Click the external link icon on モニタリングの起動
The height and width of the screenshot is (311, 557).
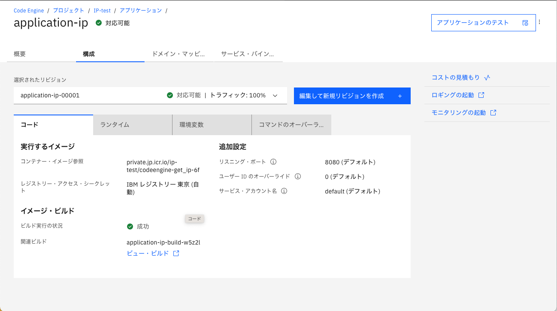[x=493, y=112]
